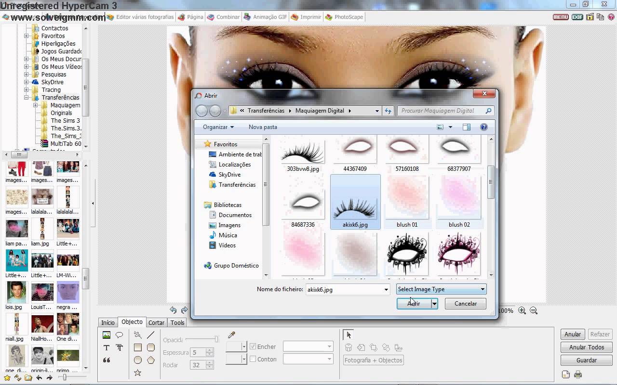Select the rounded rectangle shape tool
The image size is (617, 385).
[151, 347]
